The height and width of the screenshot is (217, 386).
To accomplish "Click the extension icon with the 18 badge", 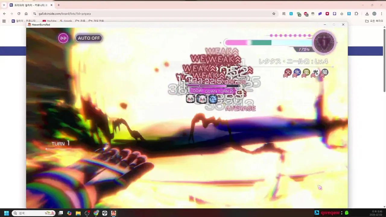I will point(299,14).
